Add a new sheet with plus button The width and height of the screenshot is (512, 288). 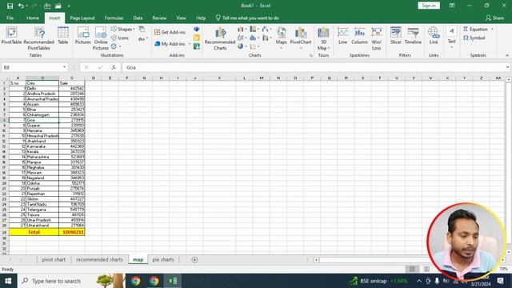[x=194, y=259]
